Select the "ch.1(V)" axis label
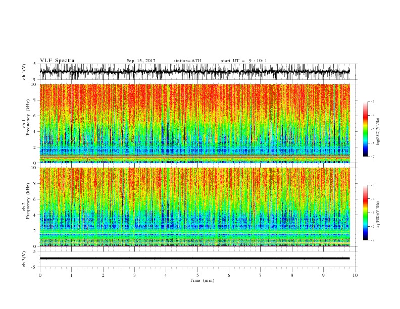400x309 pixels. (24, 72)
